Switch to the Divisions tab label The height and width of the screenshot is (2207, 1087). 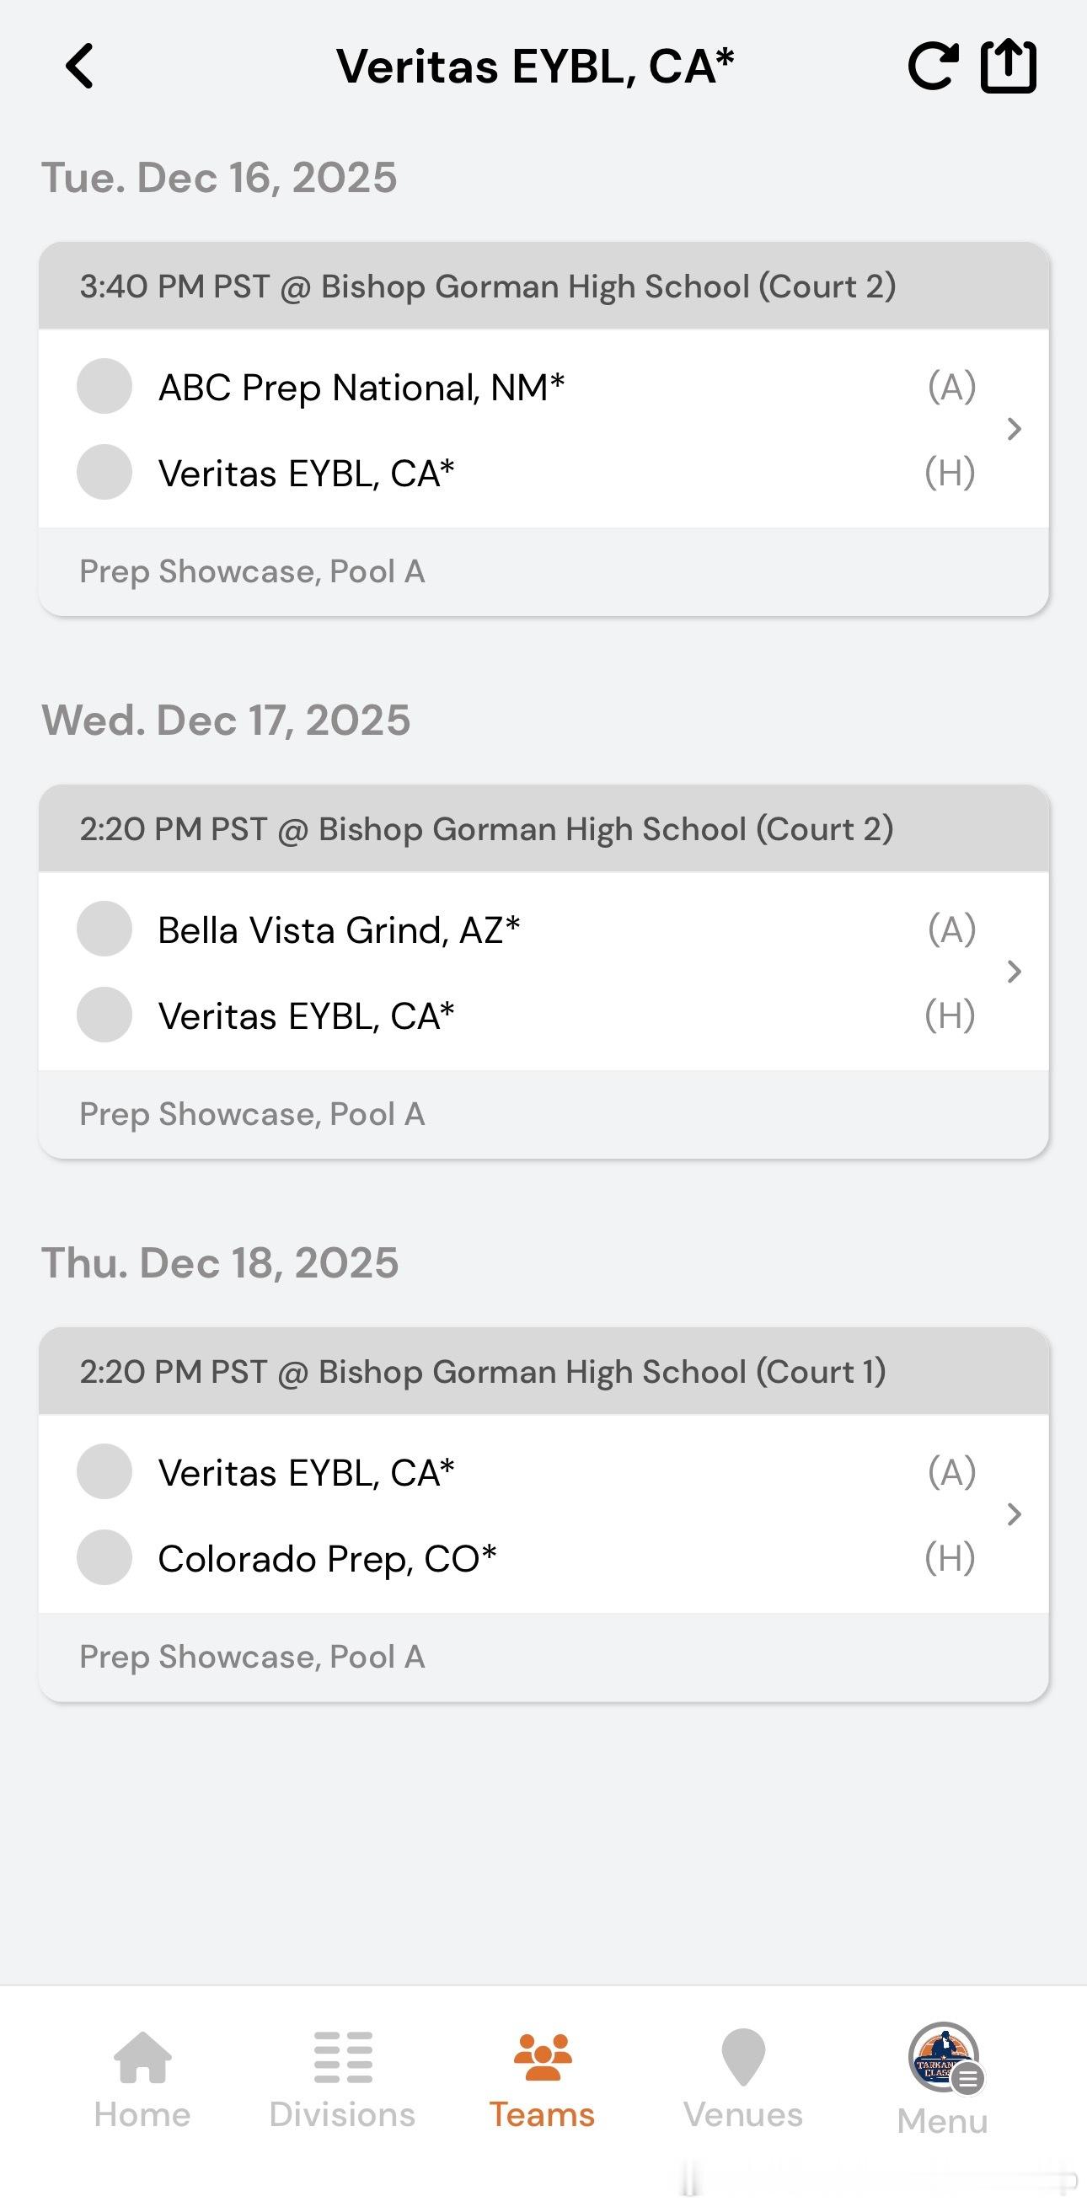[343, 2115]
